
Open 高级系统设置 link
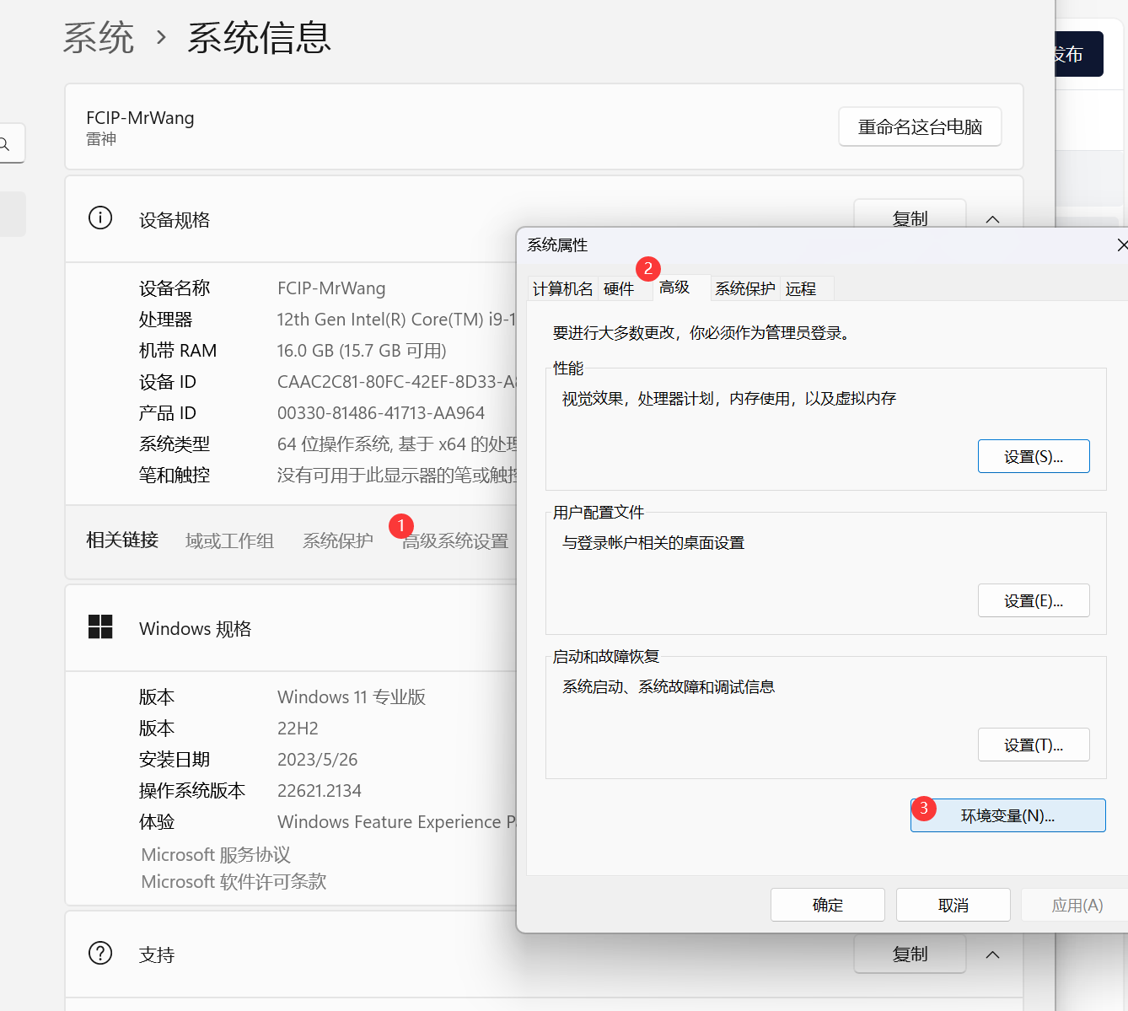pyautogui.click(x=455, y=541)
